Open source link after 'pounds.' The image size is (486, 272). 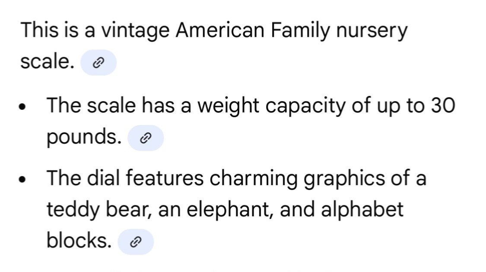(146, 138)
